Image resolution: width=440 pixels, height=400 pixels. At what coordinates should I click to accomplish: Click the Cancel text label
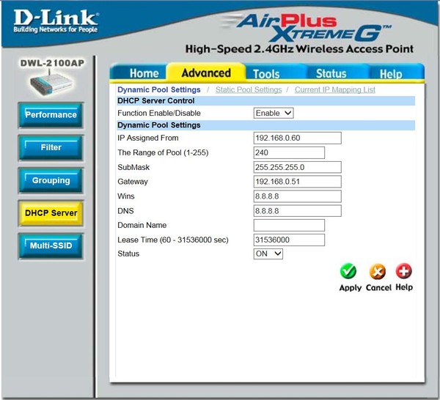(x=378, y=288)
